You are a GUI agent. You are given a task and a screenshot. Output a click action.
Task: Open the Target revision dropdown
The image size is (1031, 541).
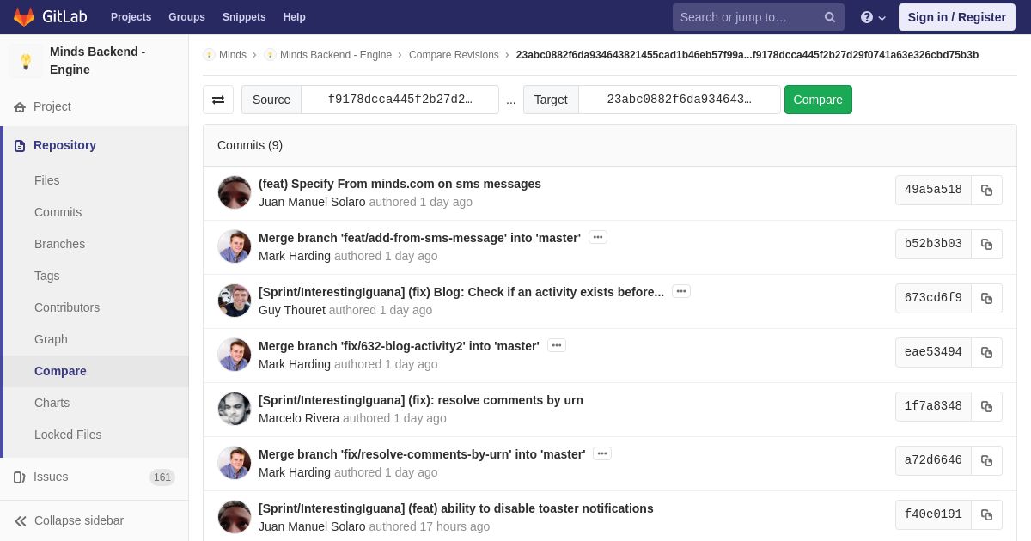(679, 100)
